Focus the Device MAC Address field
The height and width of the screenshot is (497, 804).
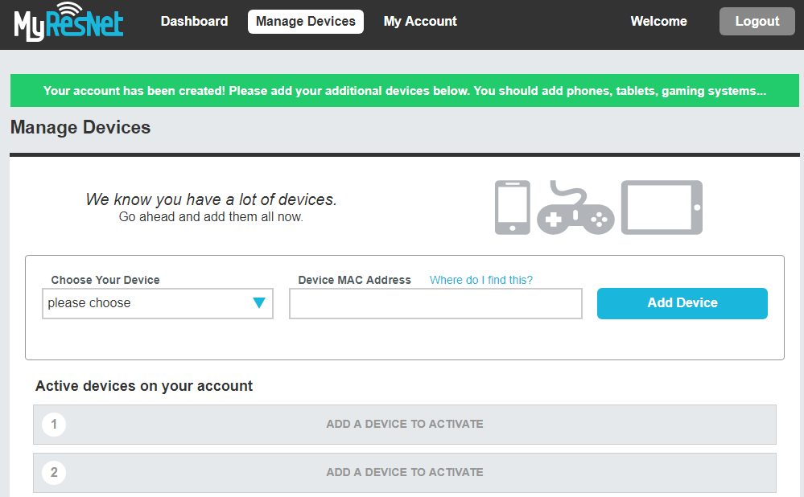pos(435,304)
